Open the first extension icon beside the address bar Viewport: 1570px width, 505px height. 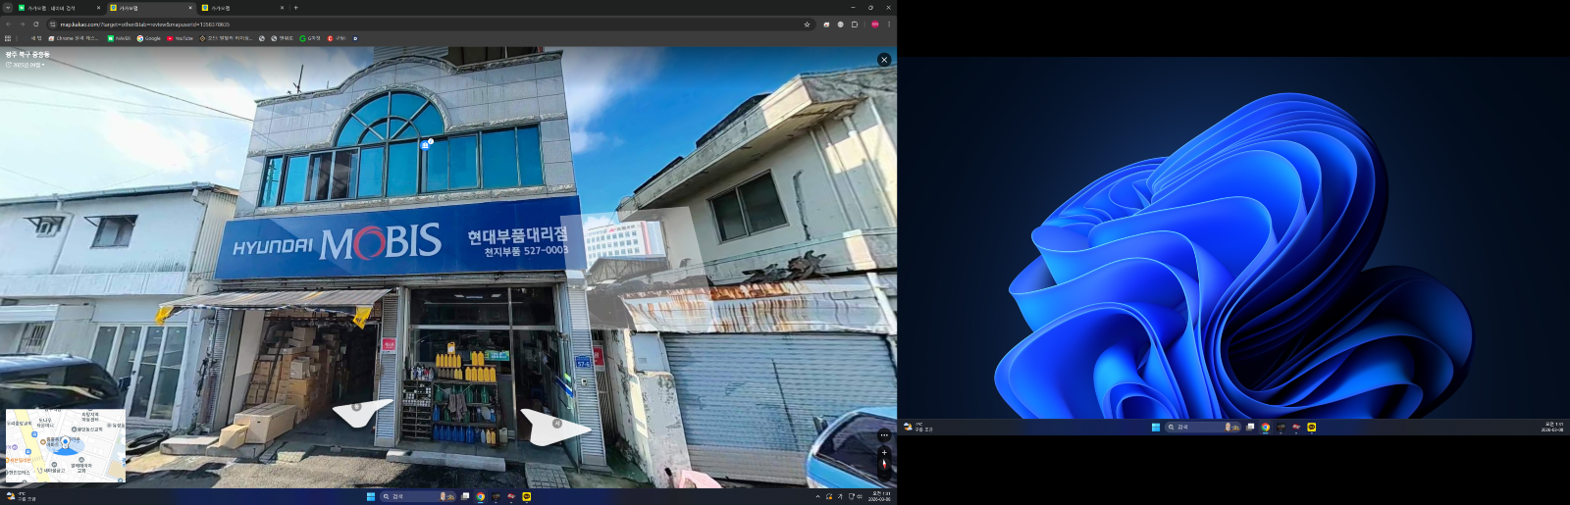pyautogui.click(x=826, y=25)
